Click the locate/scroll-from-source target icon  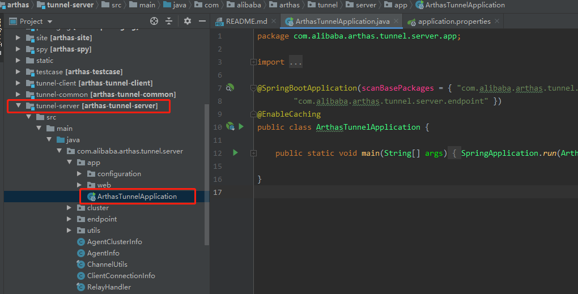click(x=154, y=21)
